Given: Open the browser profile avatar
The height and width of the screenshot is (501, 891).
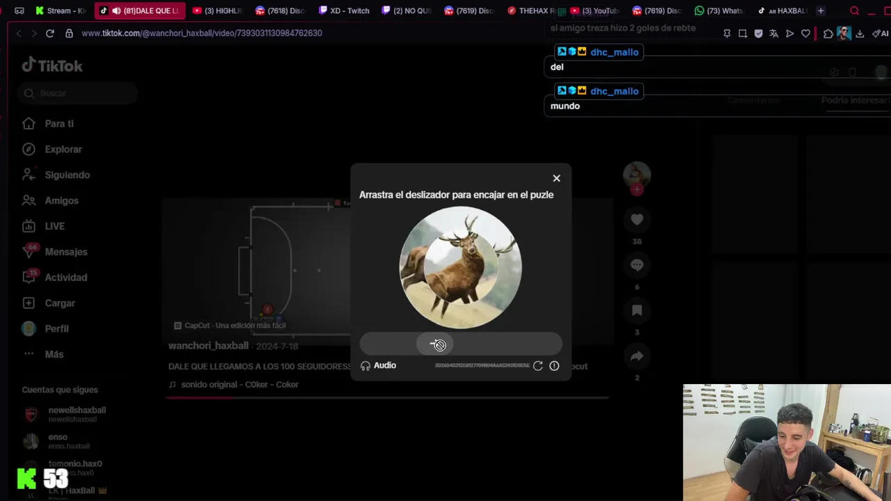Looking at the screenshot, I should click(844, 33).
